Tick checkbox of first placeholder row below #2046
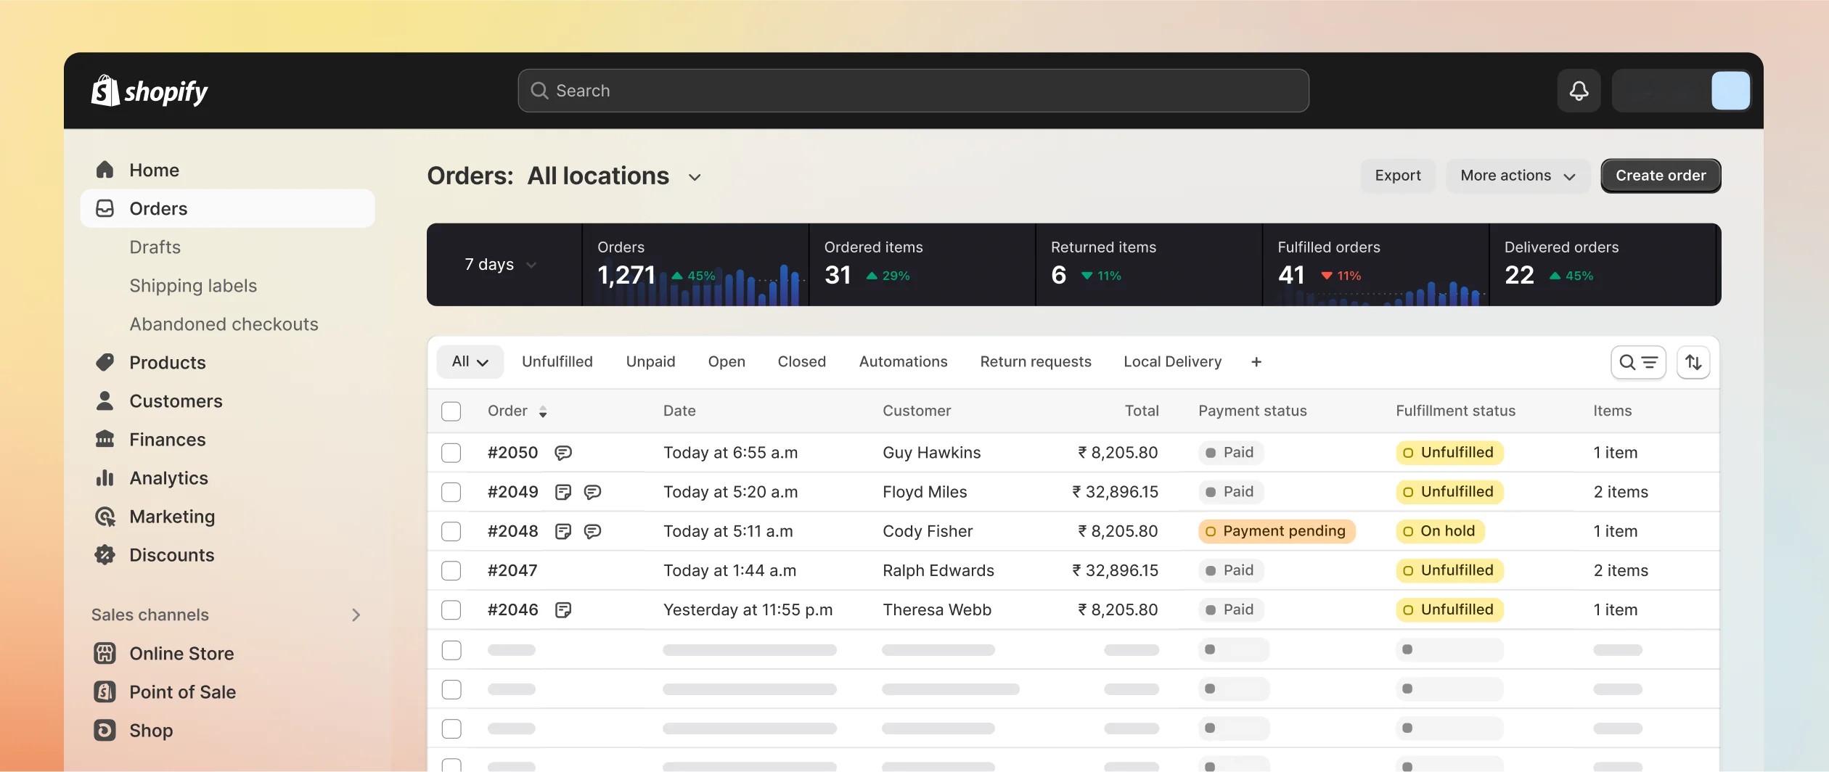1829x772 pixels. [x=451, y=649]
